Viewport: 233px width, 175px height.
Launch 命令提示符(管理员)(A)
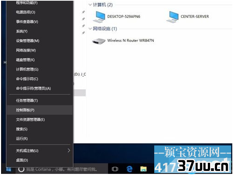33,89
